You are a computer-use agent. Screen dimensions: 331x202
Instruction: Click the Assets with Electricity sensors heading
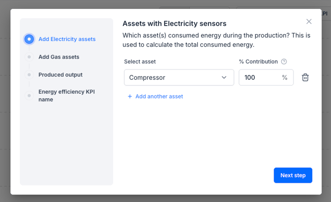coord(174,23)
